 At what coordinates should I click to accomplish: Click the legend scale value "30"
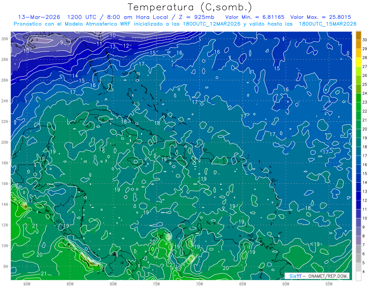[365, 40]
